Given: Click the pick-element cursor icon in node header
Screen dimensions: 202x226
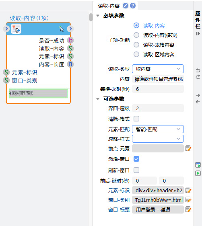Looking at the screenshot, I should click(x=62, y=29).
